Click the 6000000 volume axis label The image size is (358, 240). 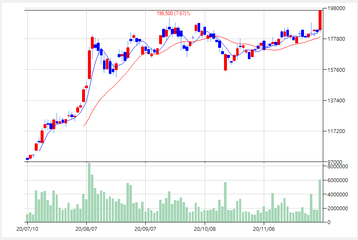pos(337,180)
